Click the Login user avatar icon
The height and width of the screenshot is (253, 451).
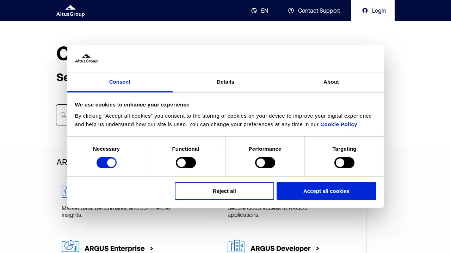[x=365, y=11]
